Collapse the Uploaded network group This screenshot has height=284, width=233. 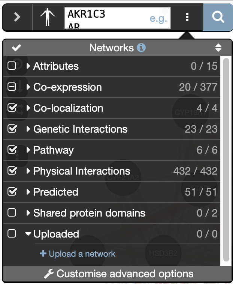(28, 234)
